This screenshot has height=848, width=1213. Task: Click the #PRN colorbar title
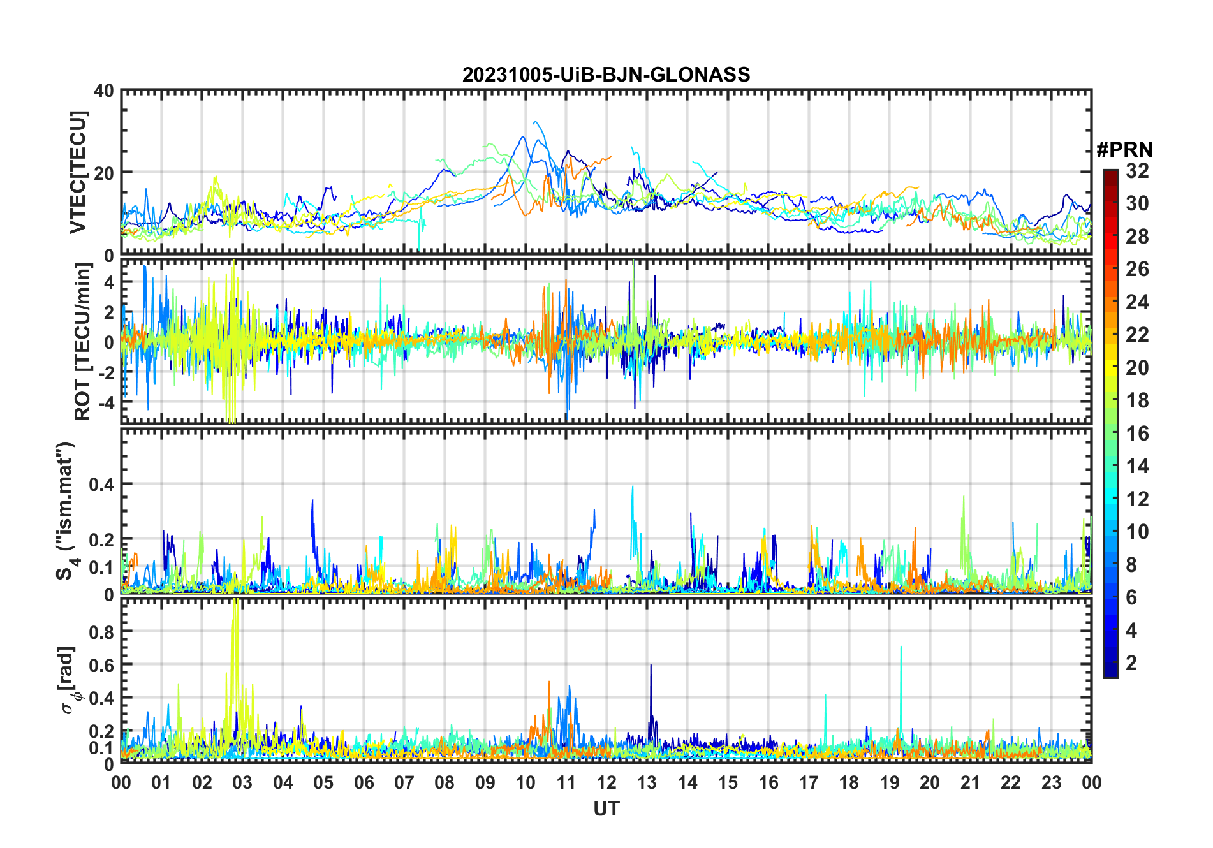1124,150
